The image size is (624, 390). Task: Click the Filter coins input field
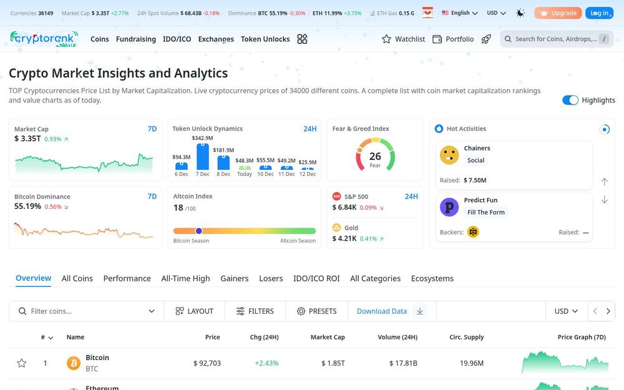pyautogui.click(x=86, y=311)
